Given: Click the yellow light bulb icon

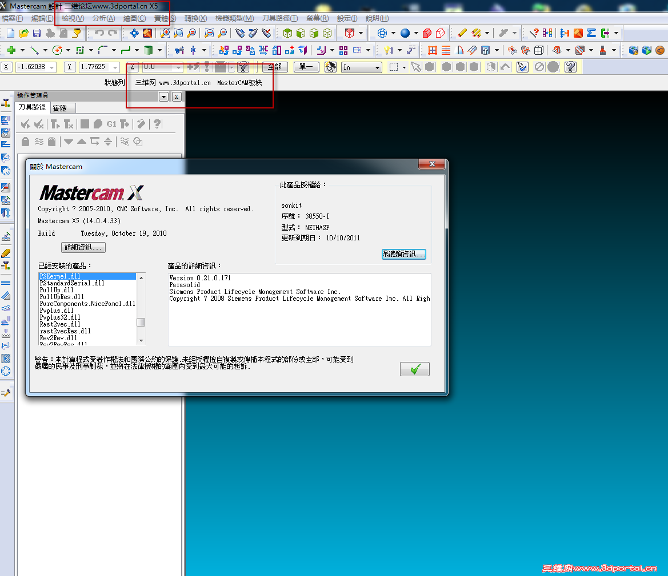Looking at the screenshot, I should click(x=388, y=50).
